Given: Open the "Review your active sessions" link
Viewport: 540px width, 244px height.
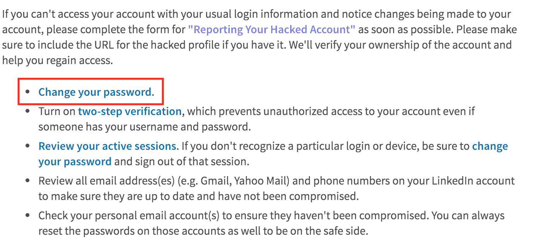Looking at the screenshot, I should [x=107, y=146].
